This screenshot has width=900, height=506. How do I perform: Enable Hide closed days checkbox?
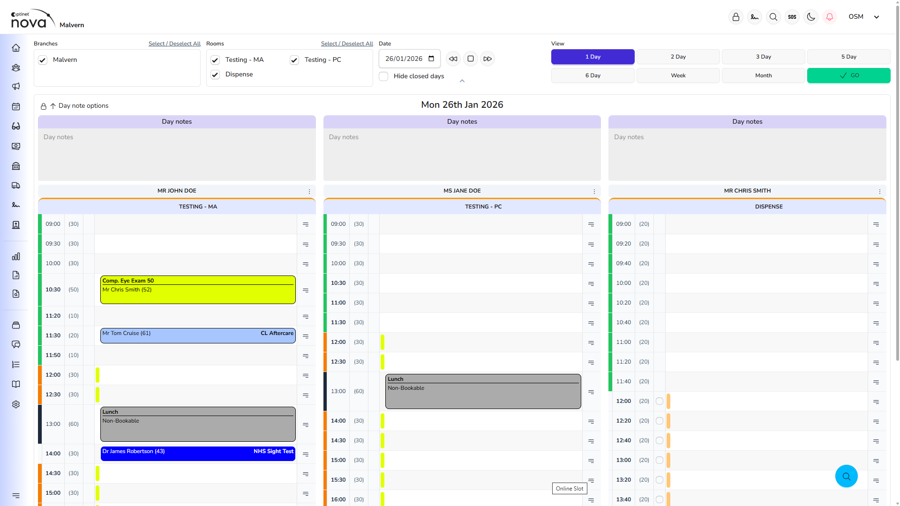pyautogui.click(x=383, y=76)
